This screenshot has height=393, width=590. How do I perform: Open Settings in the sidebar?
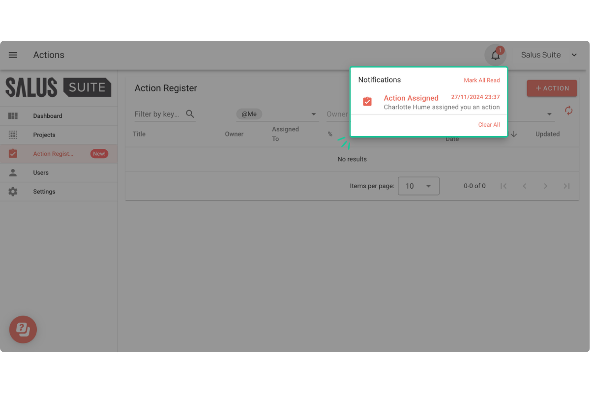click(x=44, y=192)
